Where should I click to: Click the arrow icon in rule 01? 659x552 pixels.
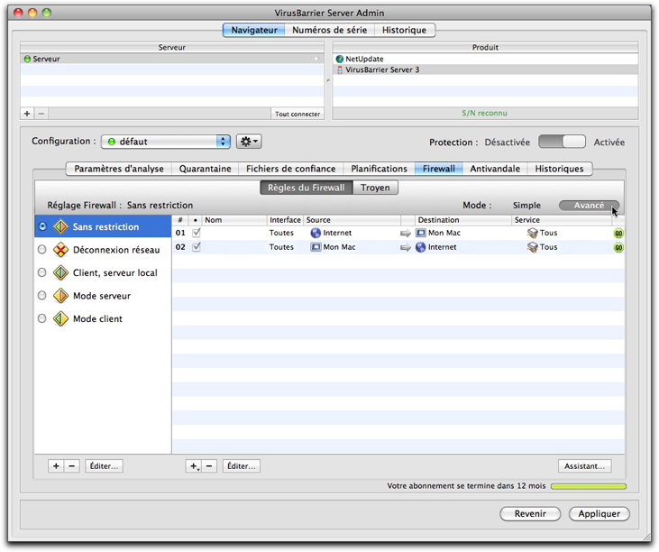406,234
